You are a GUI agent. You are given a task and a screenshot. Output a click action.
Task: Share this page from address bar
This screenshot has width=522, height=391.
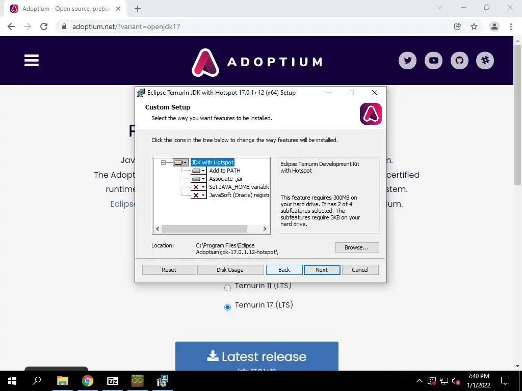coord(457,26)
